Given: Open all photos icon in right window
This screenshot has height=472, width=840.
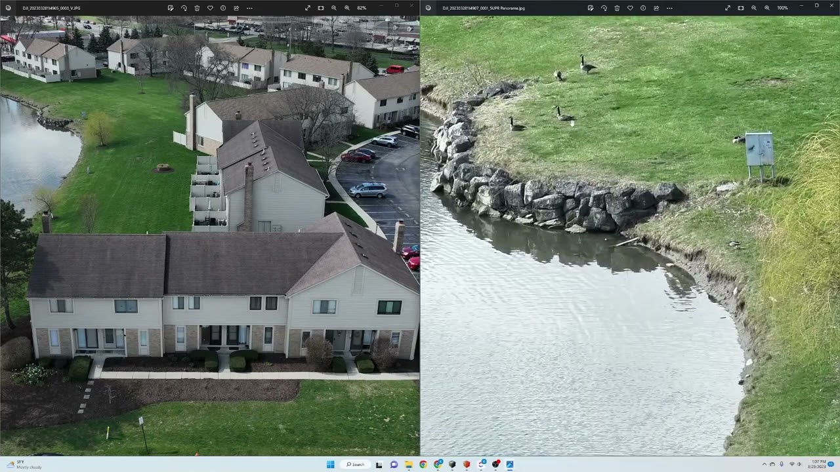Looking at the screenshot, I should (428, 8).
